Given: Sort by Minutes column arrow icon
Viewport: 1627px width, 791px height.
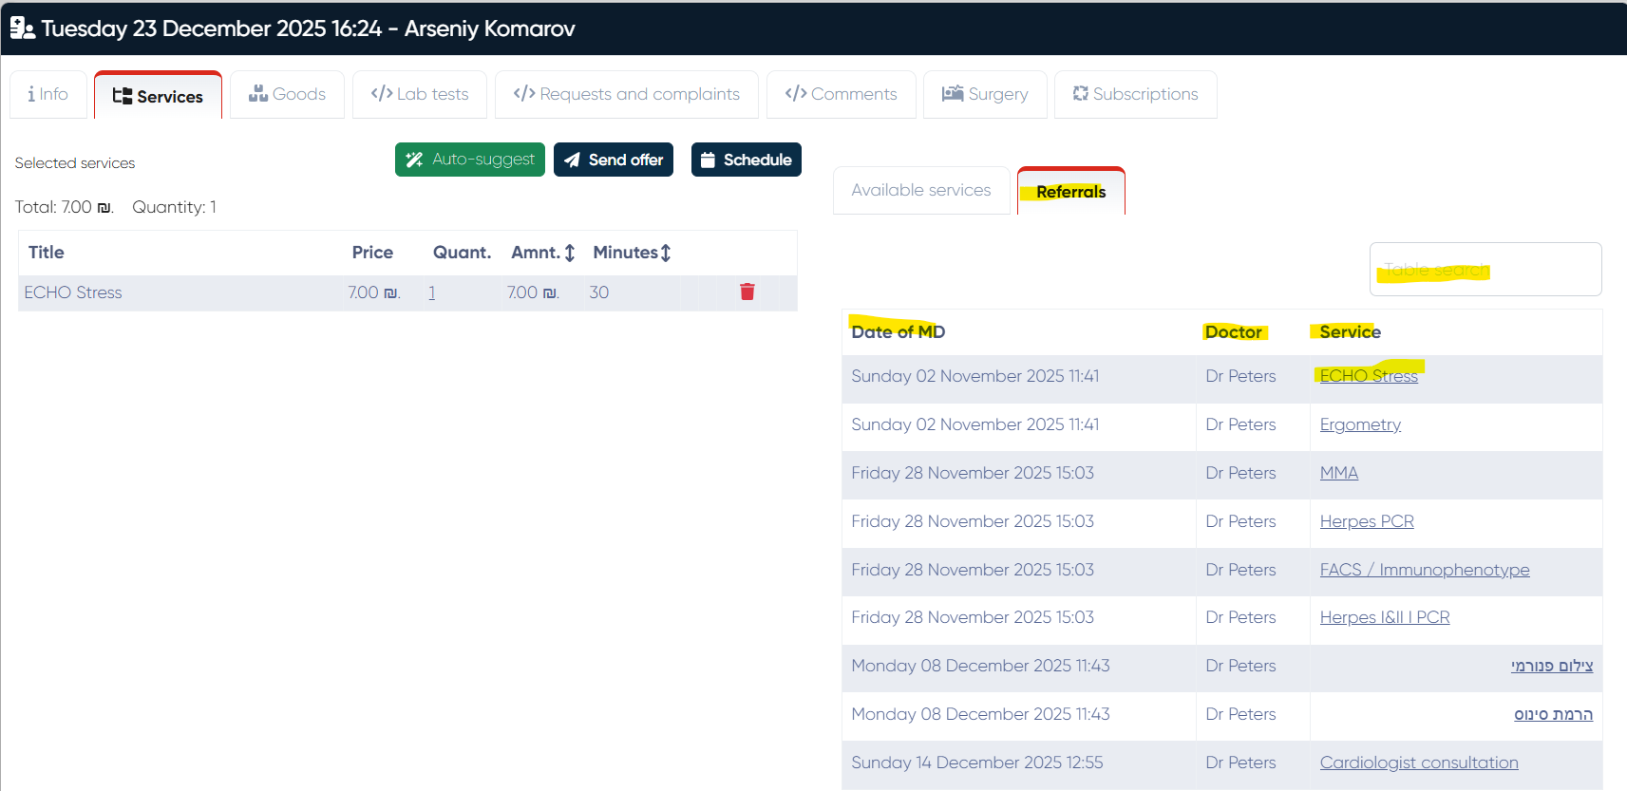Looking at the screenshot, I should 666,253.
